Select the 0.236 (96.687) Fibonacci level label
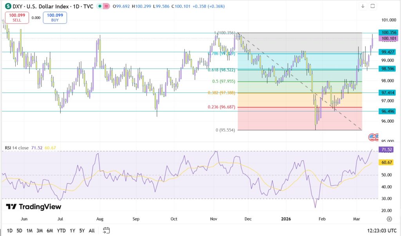 click(x=222, y=107)
